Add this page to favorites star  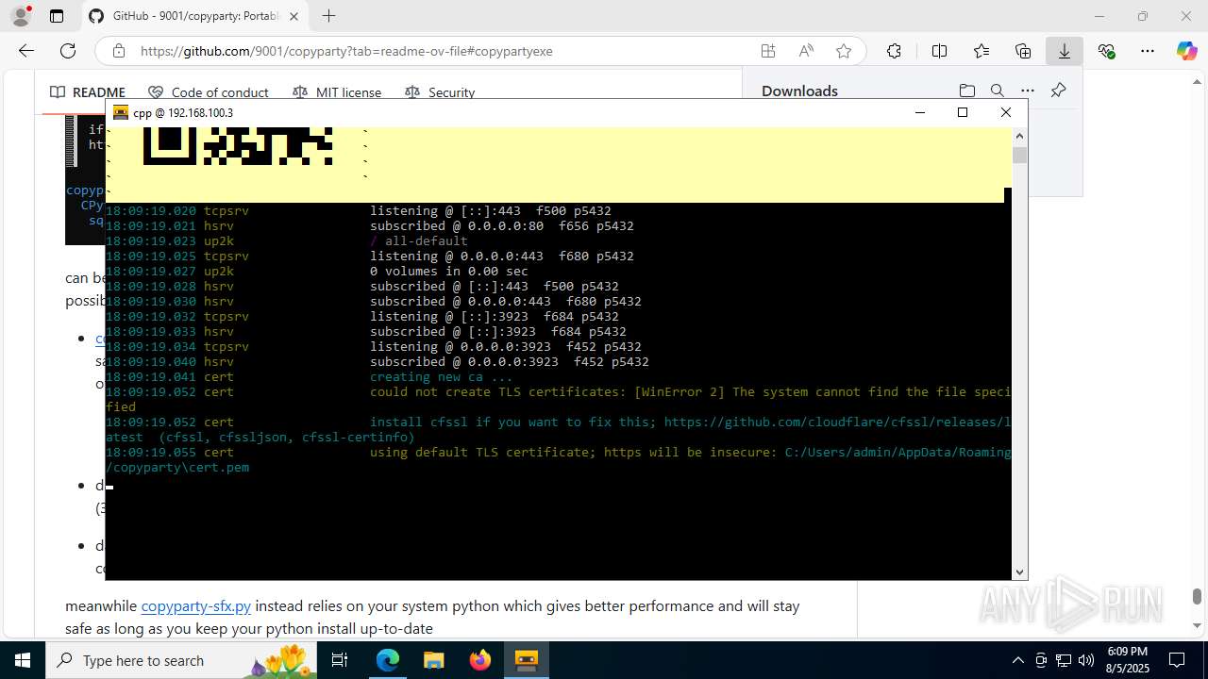(844, 51)
